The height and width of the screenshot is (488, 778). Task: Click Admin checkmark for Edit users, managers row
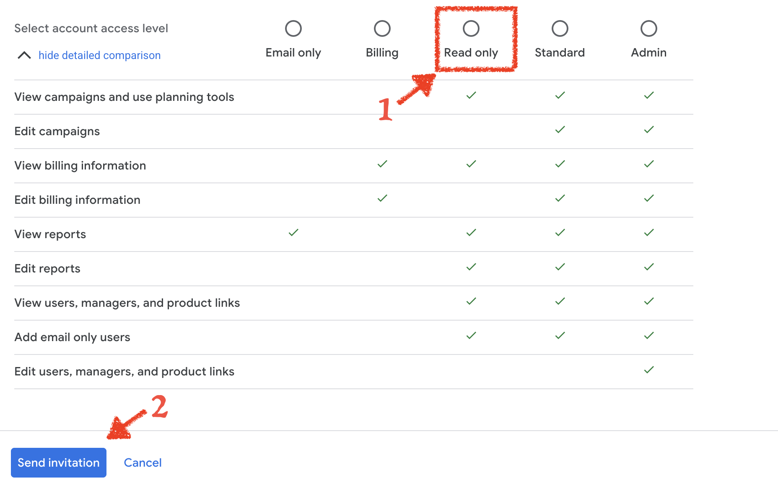point(648,370)
